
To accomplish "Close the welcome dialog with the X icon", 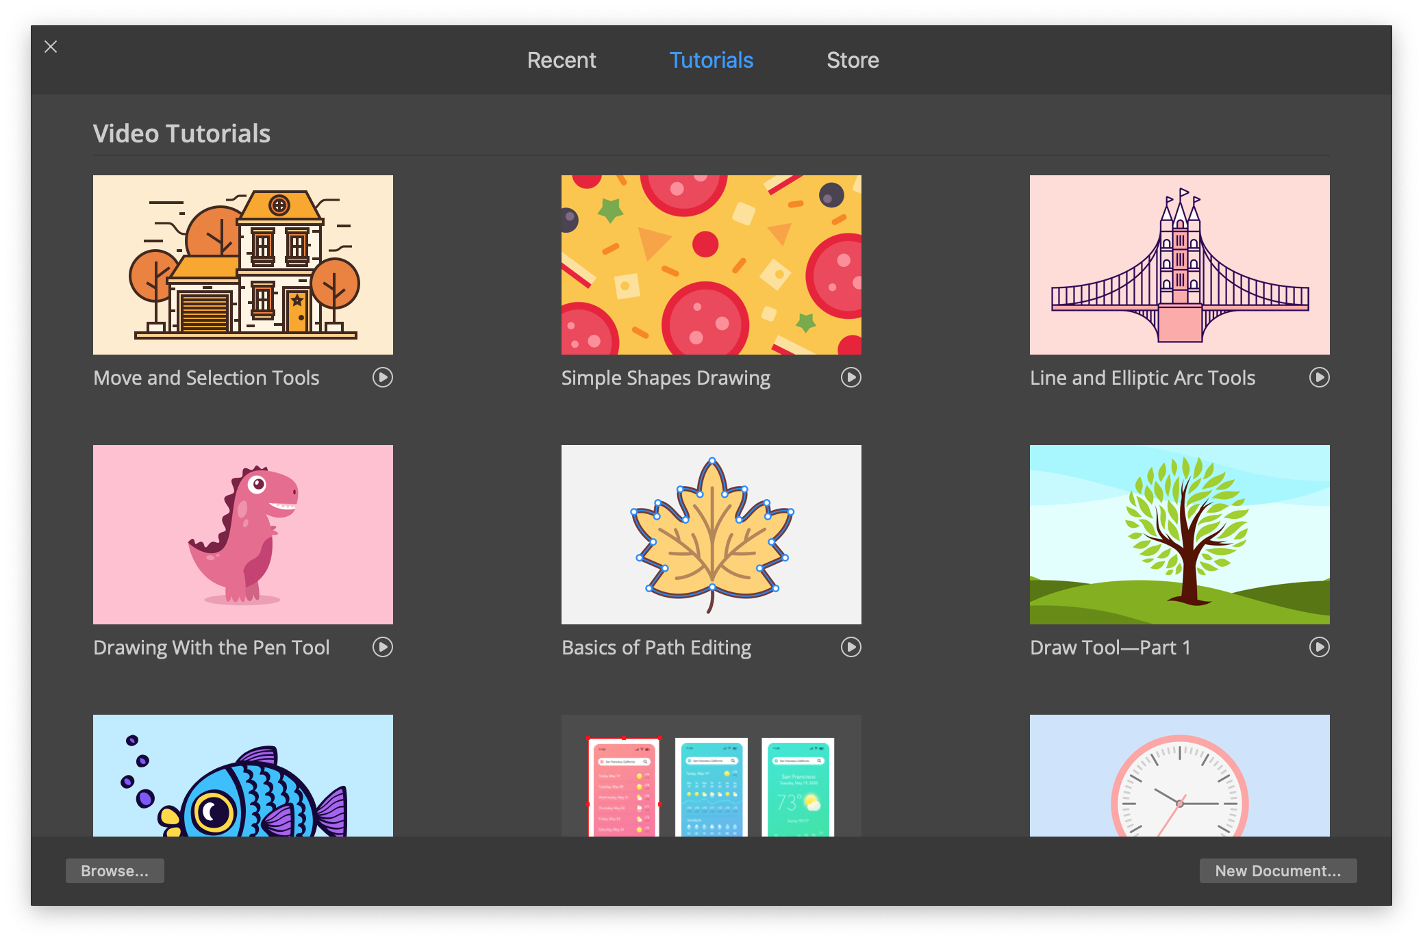I will (x=51, y=47).
